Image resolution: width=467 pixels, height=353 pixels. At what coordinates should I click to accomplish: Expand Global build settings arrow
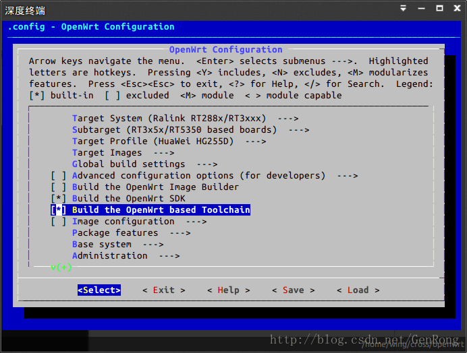tap(207, 164)
